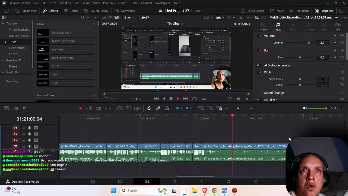Open the 31% viewer zoom dropdown
This screenshot has width=348, height=196.
coord(129,17)
